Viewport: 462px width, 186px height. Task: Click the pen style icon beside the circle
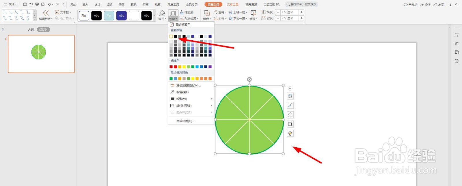[290, 105]
